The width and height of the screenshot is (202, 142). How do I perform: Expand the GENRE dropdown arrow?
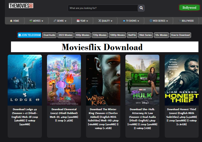[x=66, y=21]
